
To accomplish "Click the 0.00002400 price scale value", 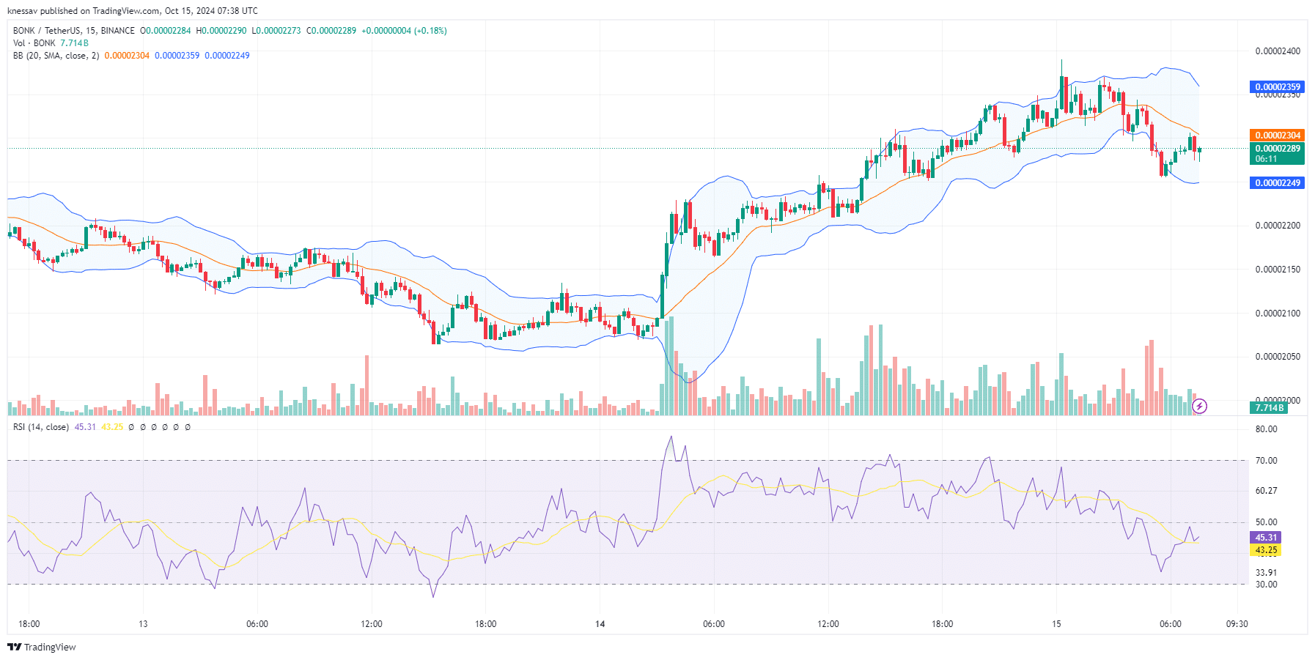I will click(x=1278, y=51).
